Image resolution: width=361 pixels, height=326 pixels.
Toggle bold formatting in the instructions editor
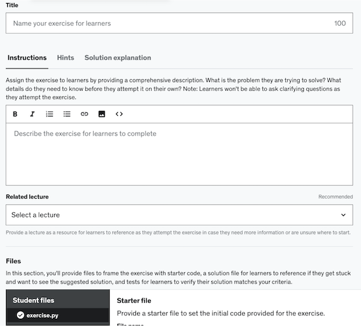[15, 114]
